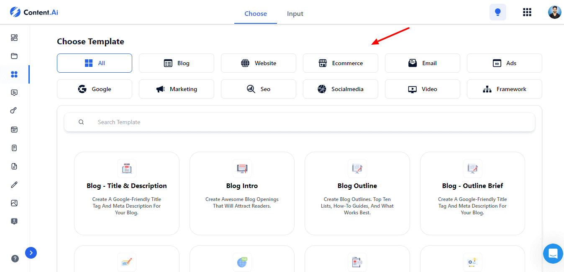Click the Search Template input field
This screenshot has height=272, width=564.
pos(299,122)
